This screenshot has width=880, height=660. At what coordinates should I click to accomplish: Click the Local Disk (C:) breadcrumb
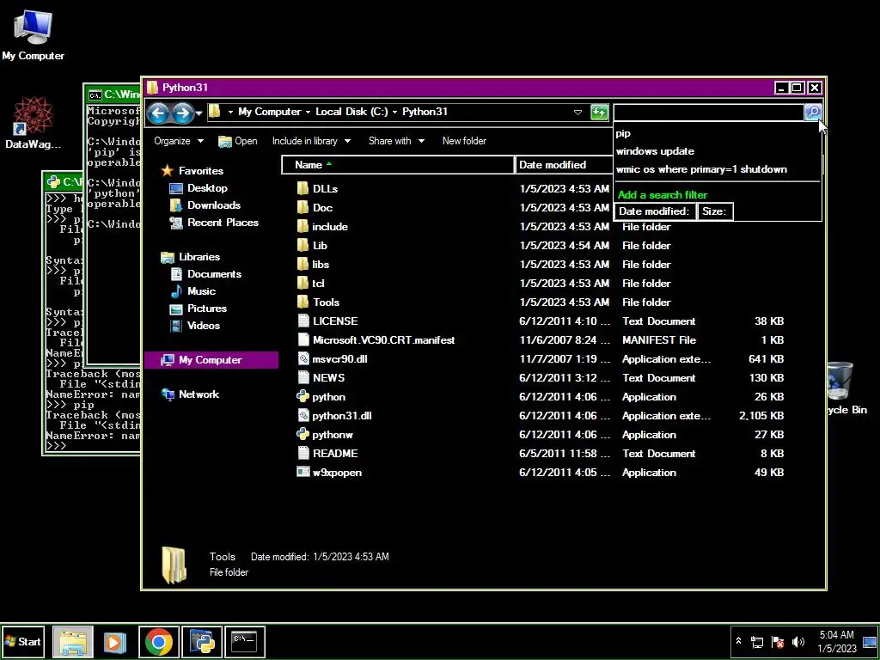click(351, 112)
